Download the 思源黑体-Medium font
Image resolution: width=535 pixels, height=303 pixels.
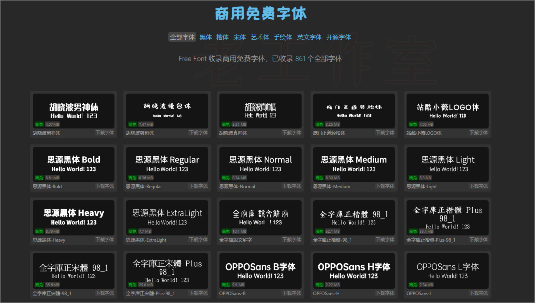point(385,186)
